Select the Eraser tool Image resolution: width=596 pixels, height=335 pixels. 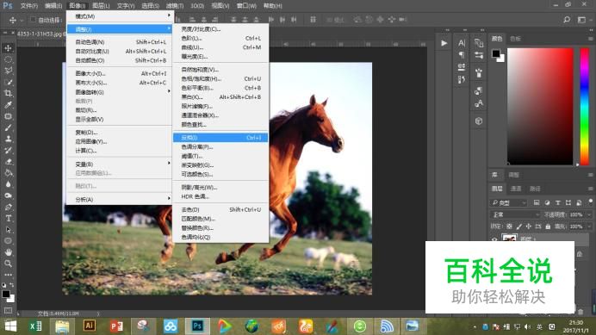8,162
